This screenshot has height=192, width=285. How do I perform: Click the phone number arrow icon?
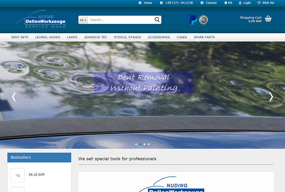tap(161, 3)
